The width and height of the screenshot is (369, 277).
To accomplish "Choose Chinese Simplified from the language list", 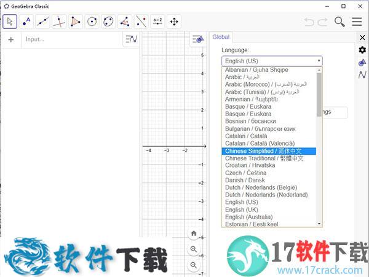I will click(x=269, y=151).
